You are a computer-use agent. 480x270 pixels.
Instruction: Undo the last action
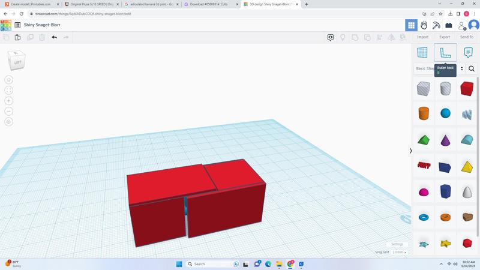(55, 37)
